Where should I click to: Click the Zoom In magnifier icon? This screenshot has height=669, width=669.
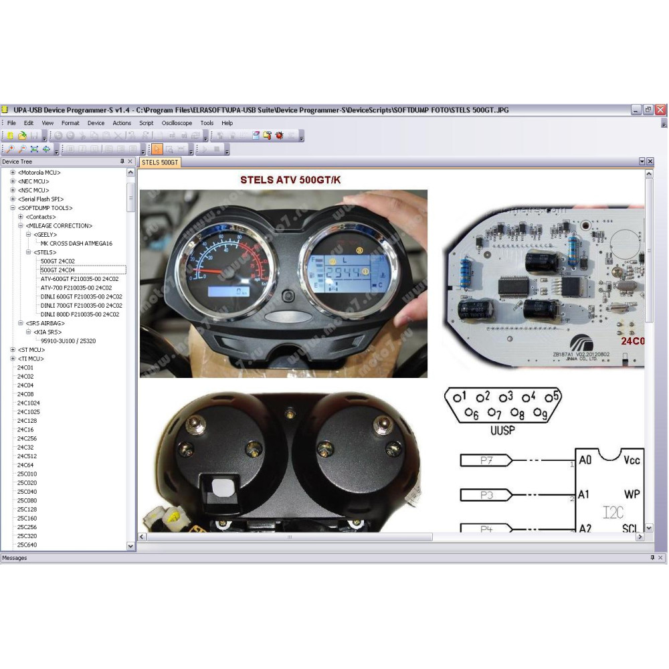pyautogui.click(x=10, y=149)
